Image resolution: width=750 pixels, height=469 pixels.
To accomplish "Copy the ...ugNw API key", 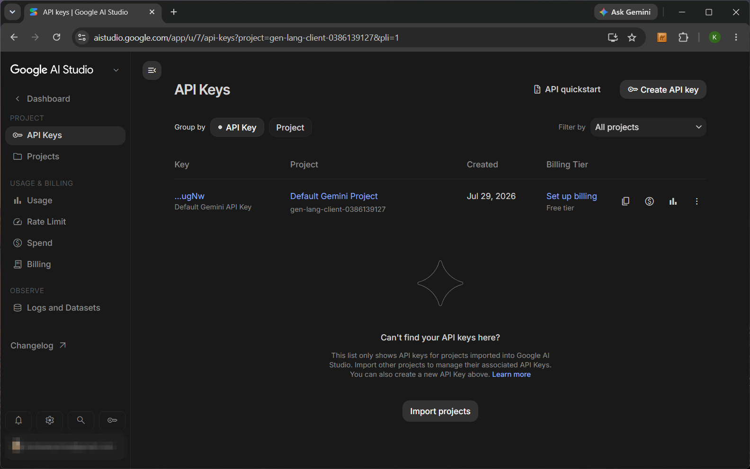I will pos(625,201).
